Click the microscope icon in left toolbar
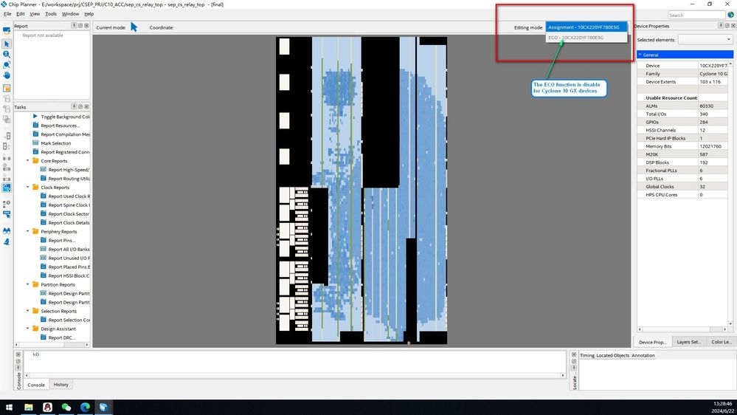Image resolution: width=737 pixels, height=415 pixels. tap(7, 241)
